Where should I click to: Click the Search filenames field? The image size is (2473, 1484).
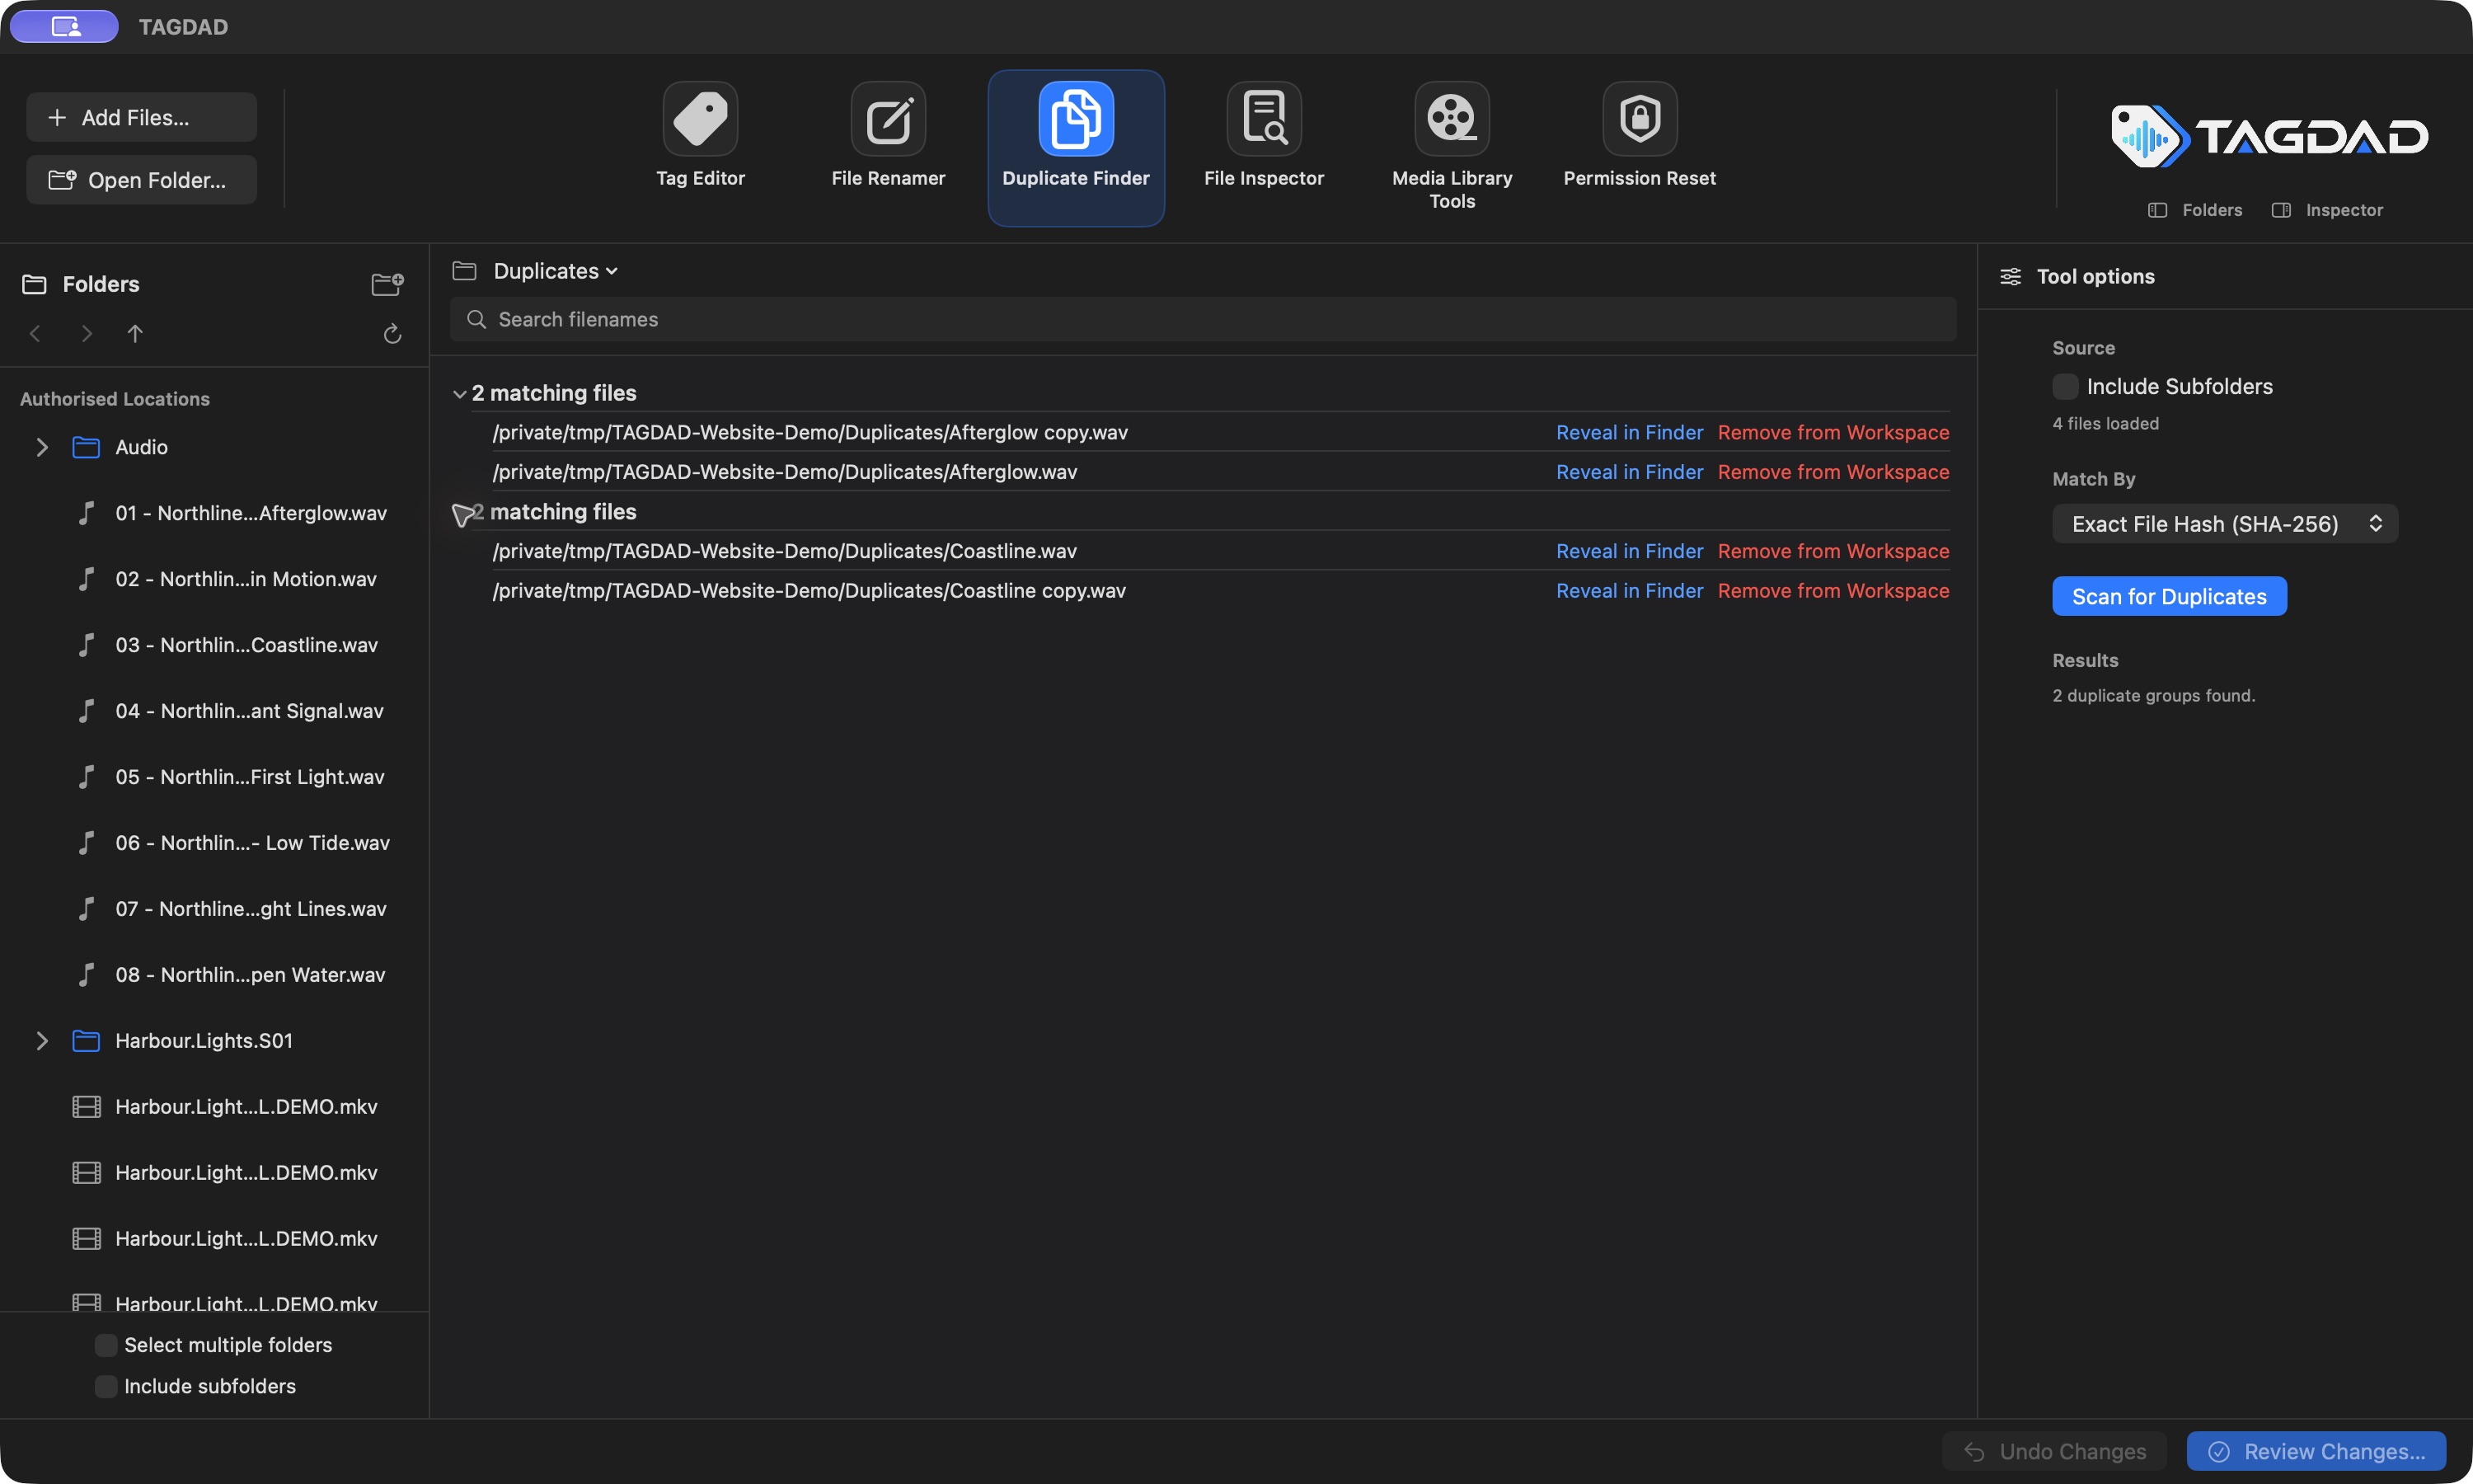[x=1203, y=319]
